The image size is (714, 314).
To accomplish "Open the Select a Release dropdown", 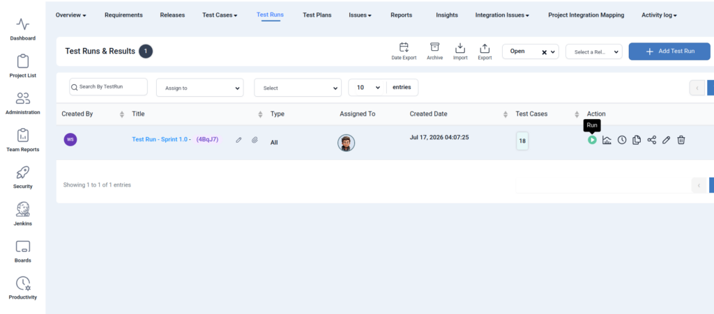I will pos(594,52).
